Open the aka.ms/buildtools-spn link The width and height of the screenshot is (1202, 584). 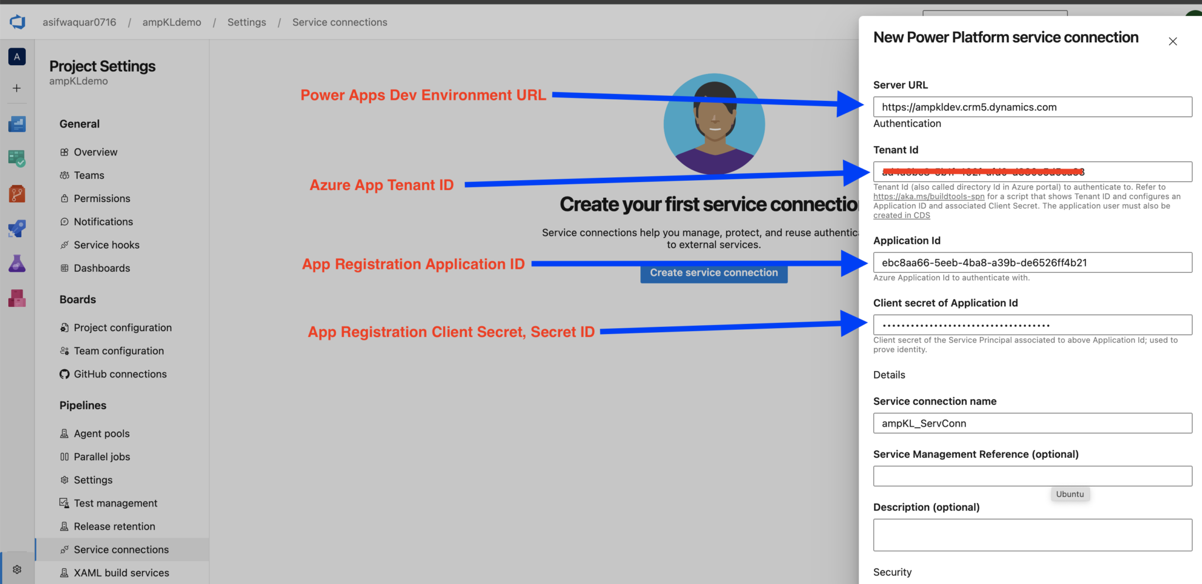click(x=928, y=196)
